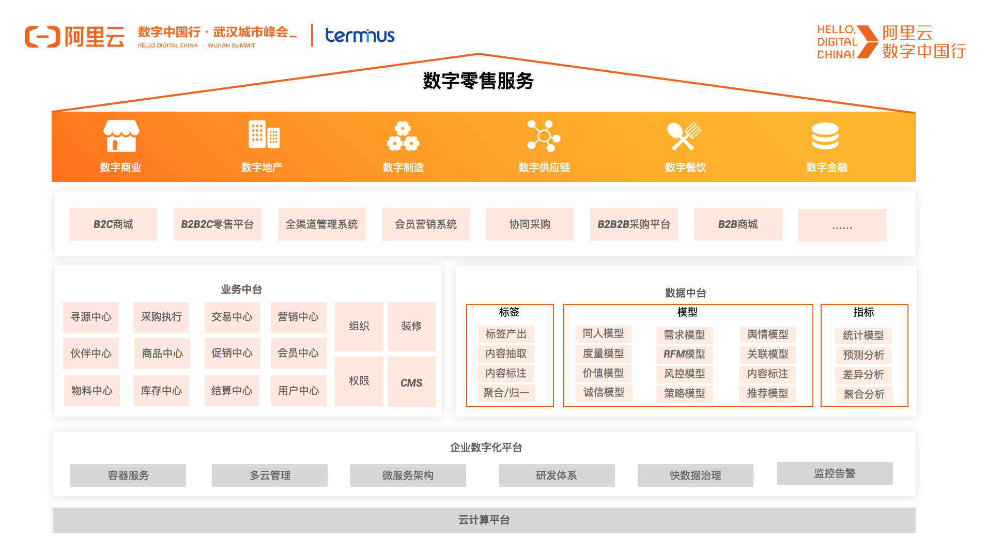Click the 会员中心 block

click(x=299, y=353)
